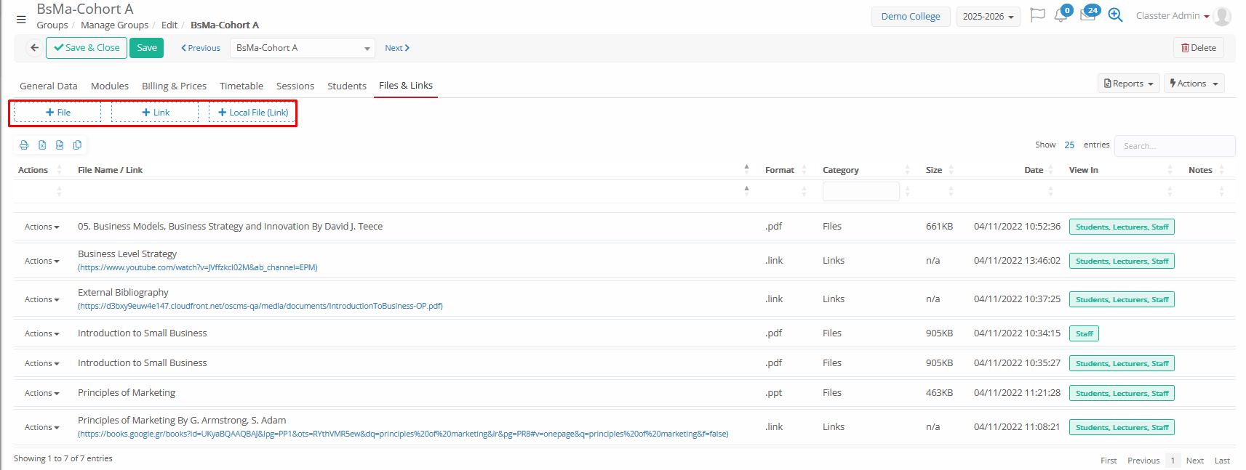Viewport: 1246px width, 470px height.
Task: Open the Students tab
Action: click(x=346, y=86)
